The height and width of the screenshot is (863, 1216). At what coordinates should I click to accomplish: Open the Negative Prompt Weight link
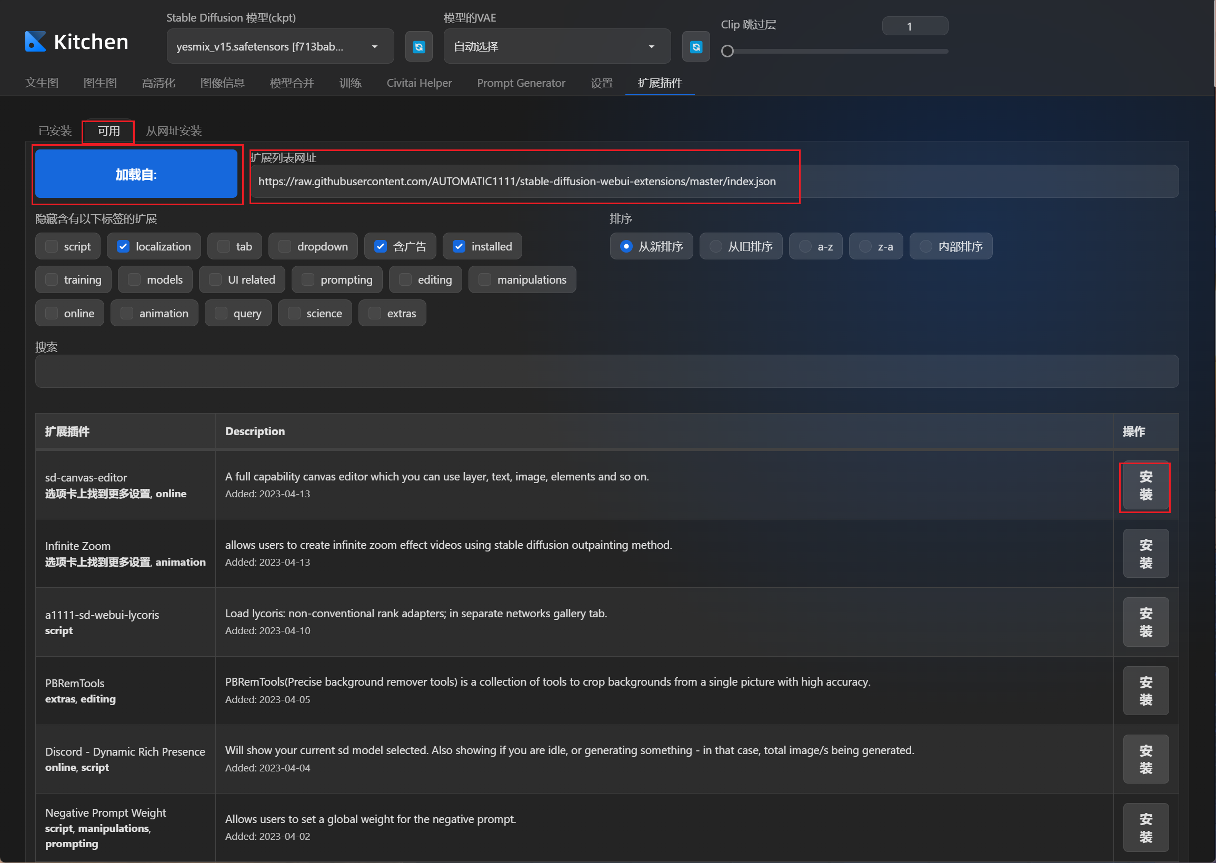pos(105,813)
